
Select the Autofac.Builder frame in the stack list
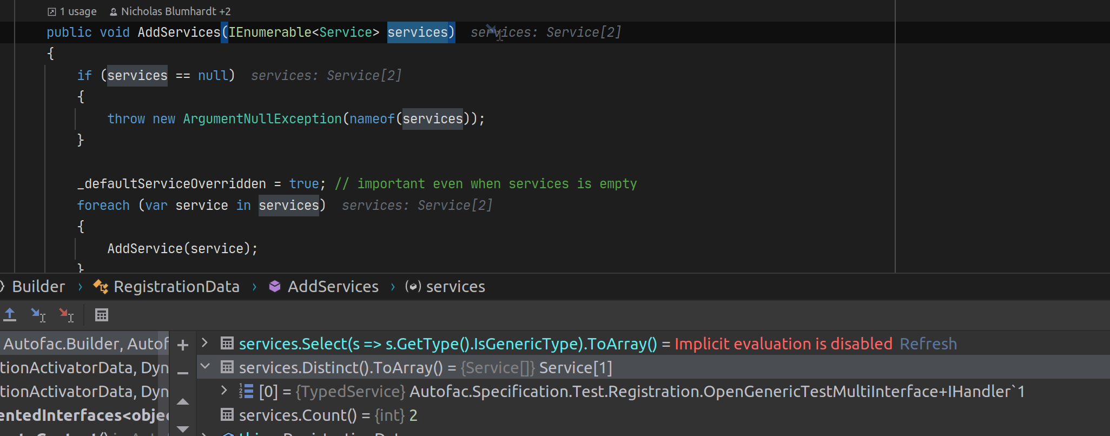pyautogui.click(x=84, y=343)
